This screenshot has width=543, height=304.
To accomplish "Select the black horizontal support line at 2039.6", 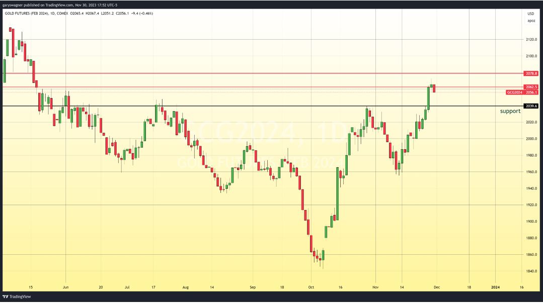I will tap(252, 106).
